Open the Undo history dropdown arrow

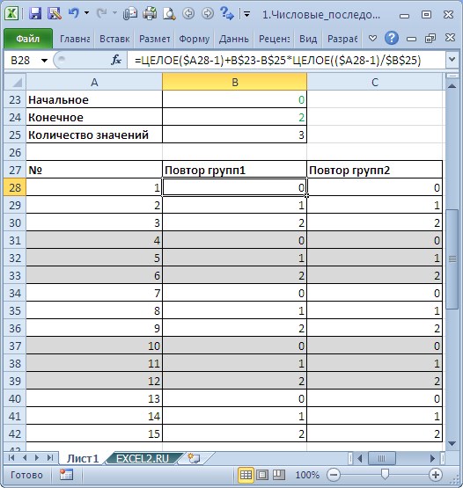coord(86,14)
